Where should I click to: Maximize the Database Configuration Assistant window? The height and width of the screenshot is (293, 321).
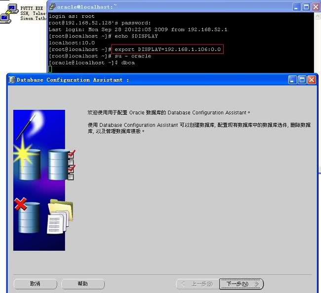302,80
